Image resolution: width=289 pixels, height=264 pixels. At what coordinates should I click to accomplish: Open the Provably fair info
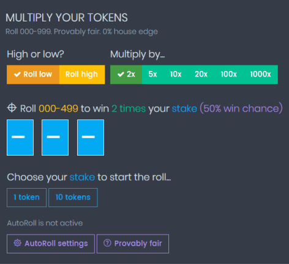pos(133,244)
